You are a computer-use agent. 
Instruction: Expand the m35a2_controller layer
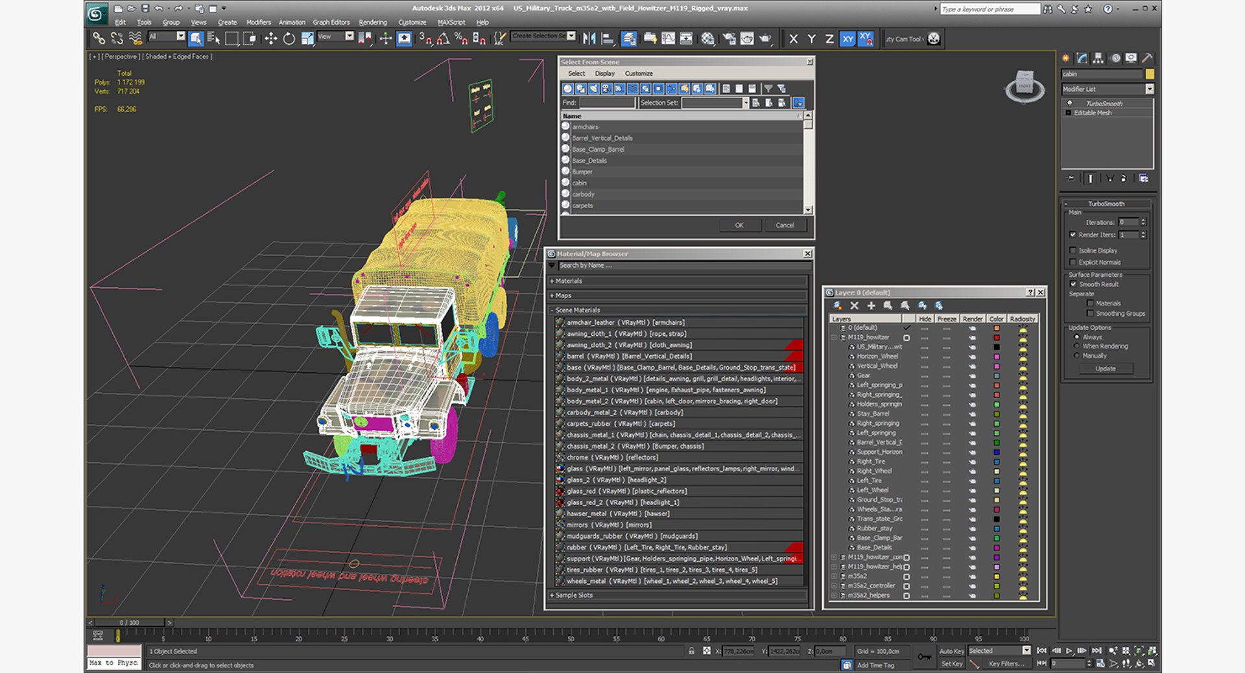[x=835, y=586]
